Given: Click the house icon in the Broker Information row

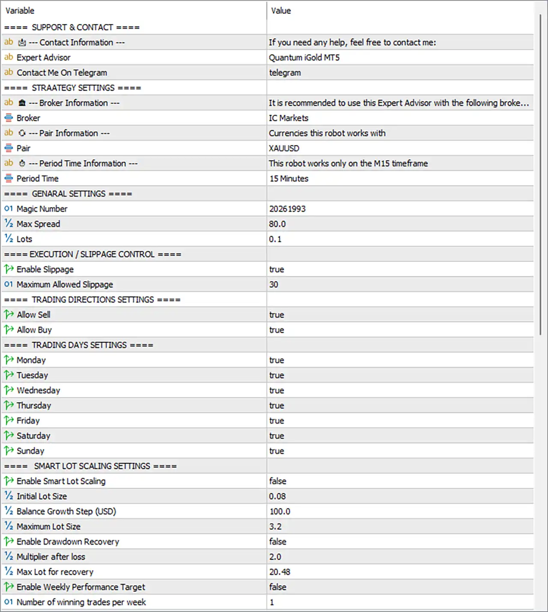Looking at the screenshot, I should click(22, 103).
